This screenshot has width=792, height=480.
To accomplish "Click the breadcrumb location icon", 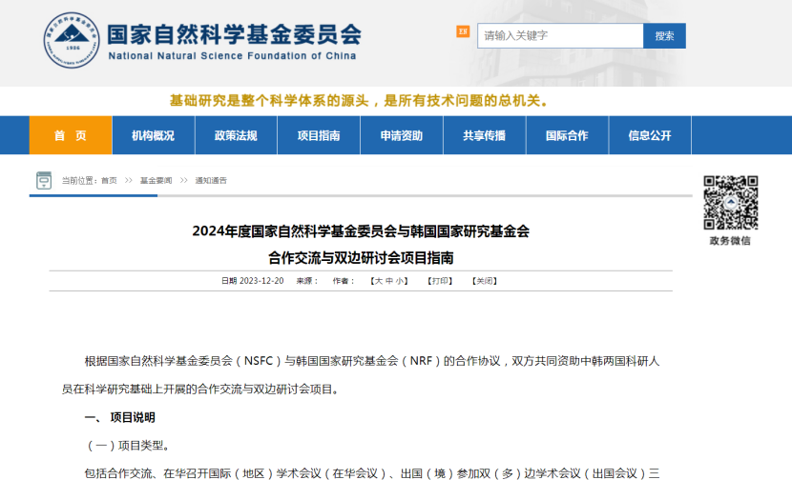I will click(44, 180).
